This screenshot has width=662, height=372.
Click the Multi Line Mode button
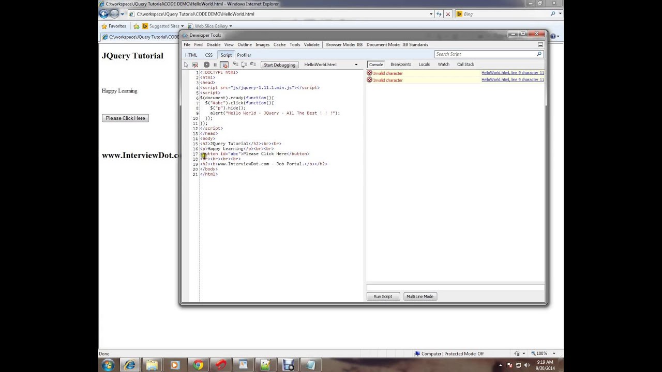[419, 297]
